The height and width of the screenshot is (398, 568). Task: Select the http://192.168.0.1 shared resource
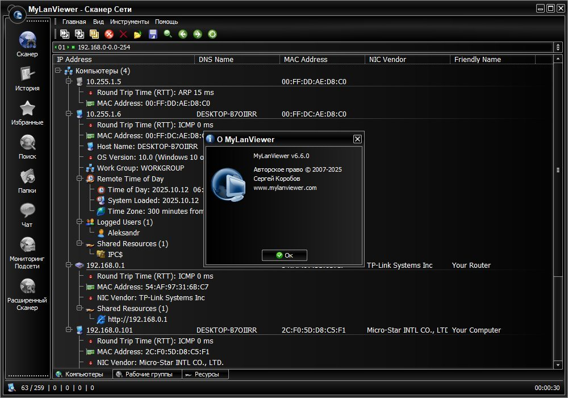tap(137, 320)
